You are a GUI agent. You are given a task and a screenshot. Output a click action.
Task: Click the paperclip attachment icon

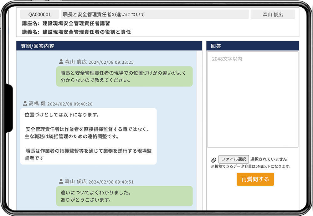(214, 160)
